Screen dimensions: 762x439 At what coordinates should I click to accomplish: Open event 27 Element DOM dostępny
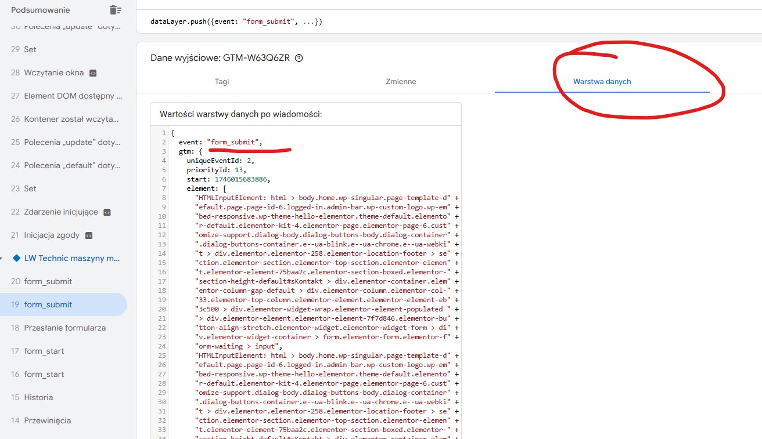[x=73, y=96]
